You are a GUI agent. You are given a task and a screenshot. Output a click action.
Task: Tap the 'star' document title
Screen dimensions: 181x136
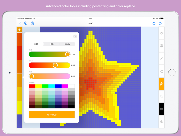(x=90, y=23)
